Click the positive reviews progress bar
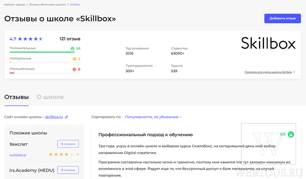This screenshot has height=179, width=306. click(45, 52)
